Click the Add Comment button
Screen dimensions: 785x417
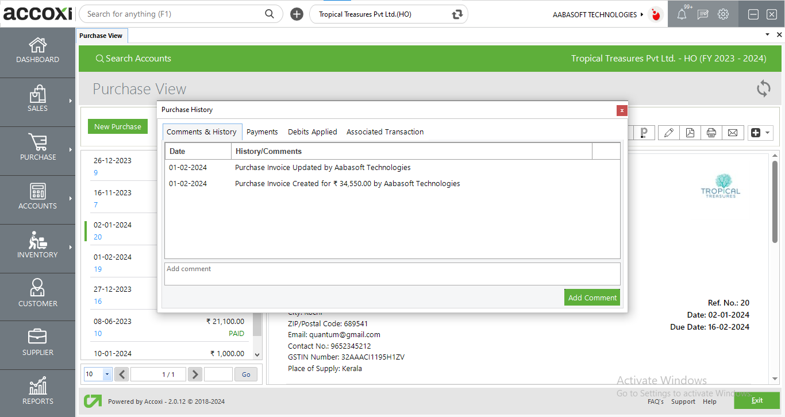[x=592, y=298]
